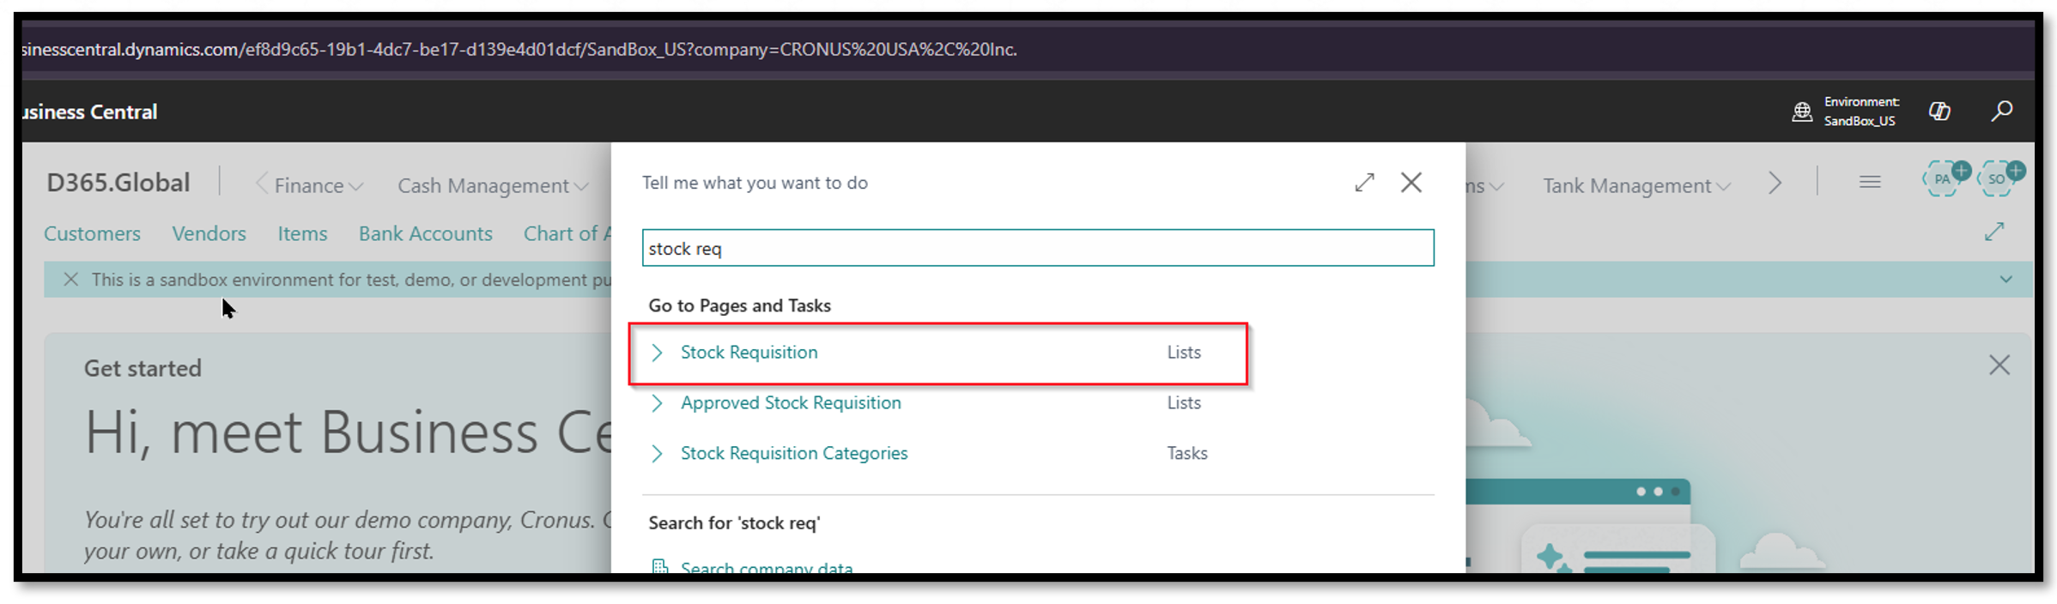Expand the Finance menu dropdown

point(319,186)
